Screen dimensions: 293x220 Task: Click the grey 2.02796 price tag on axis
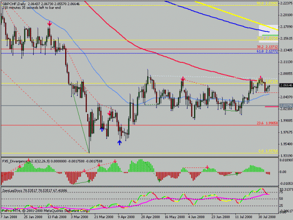[286, 106]
